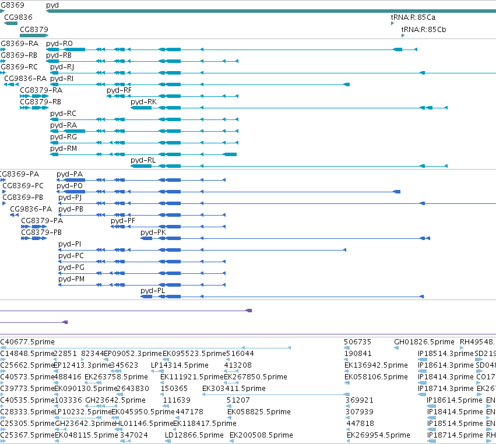Click the 413208 feature label

tap(238, 365)
